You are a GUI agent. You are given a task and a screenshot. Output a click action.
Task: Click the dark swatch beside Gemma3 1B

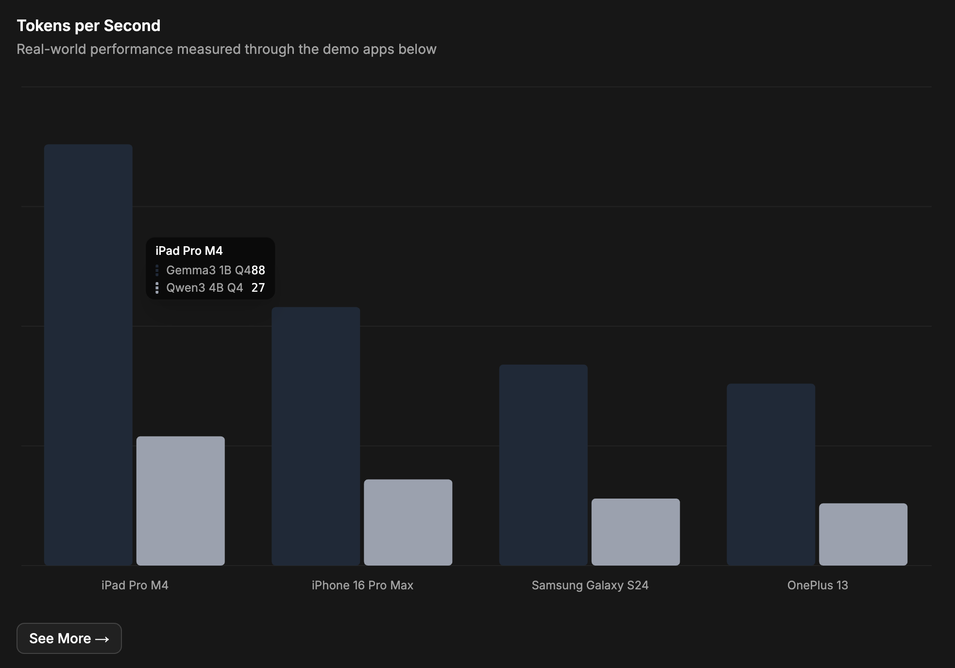click(157, 270)
